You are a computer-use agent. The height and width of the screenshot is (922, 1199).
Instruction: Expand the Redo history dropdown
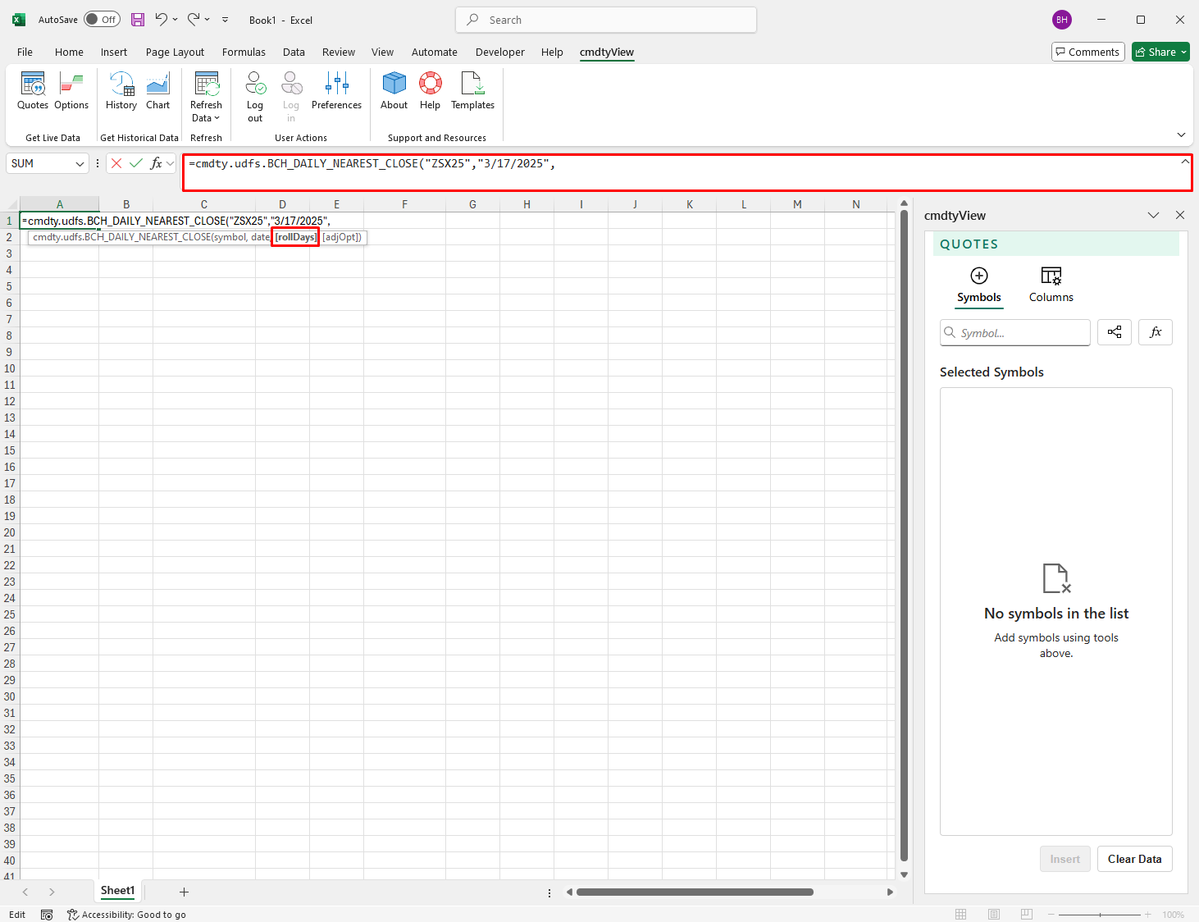(207, 20)
